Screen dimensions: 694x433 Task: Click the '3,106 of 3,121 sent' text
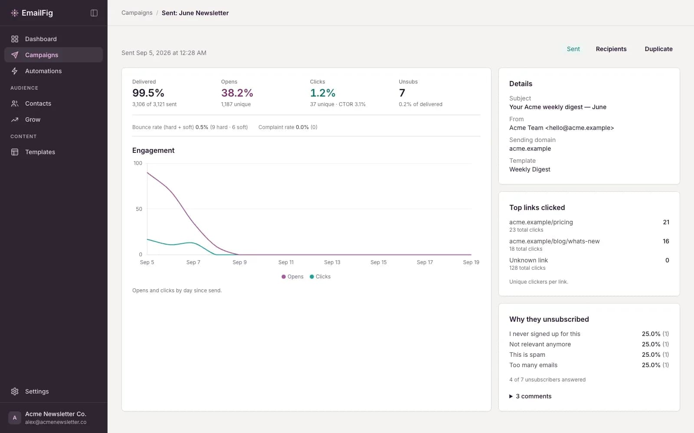(x=154, y=104)
